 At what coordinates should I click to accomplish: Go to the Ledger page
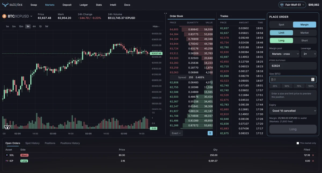click(x=84, y=5)
